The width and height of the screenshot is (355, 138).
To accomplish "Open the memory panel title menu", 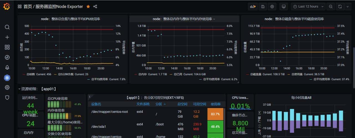I will [184, 19].
